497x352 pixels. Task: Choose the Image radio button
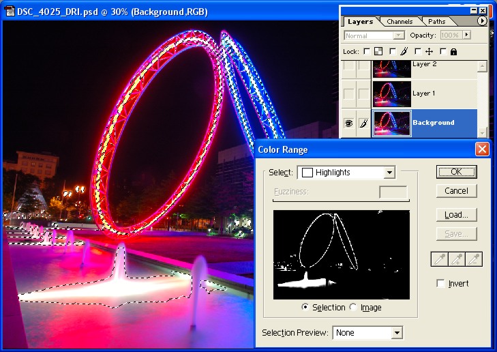[353, 308]
